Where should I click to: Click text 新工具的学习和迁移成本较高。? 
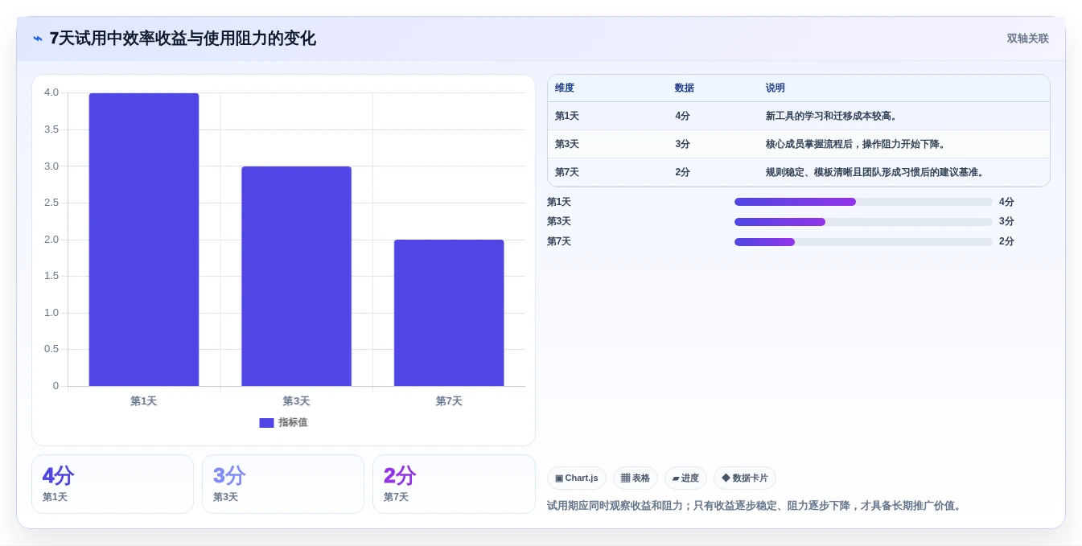[833, 117]
